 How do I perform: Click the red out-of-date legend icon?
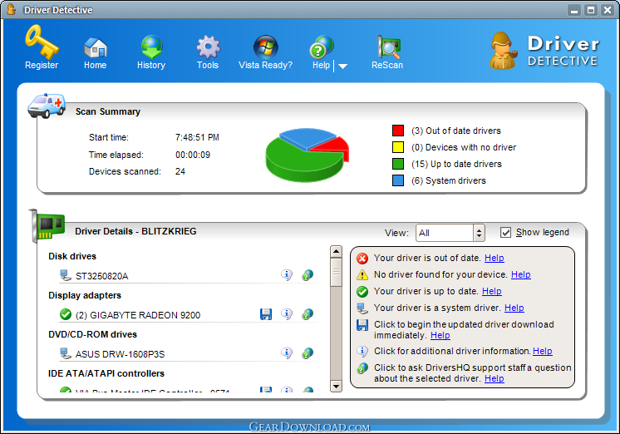coord(362,259)
